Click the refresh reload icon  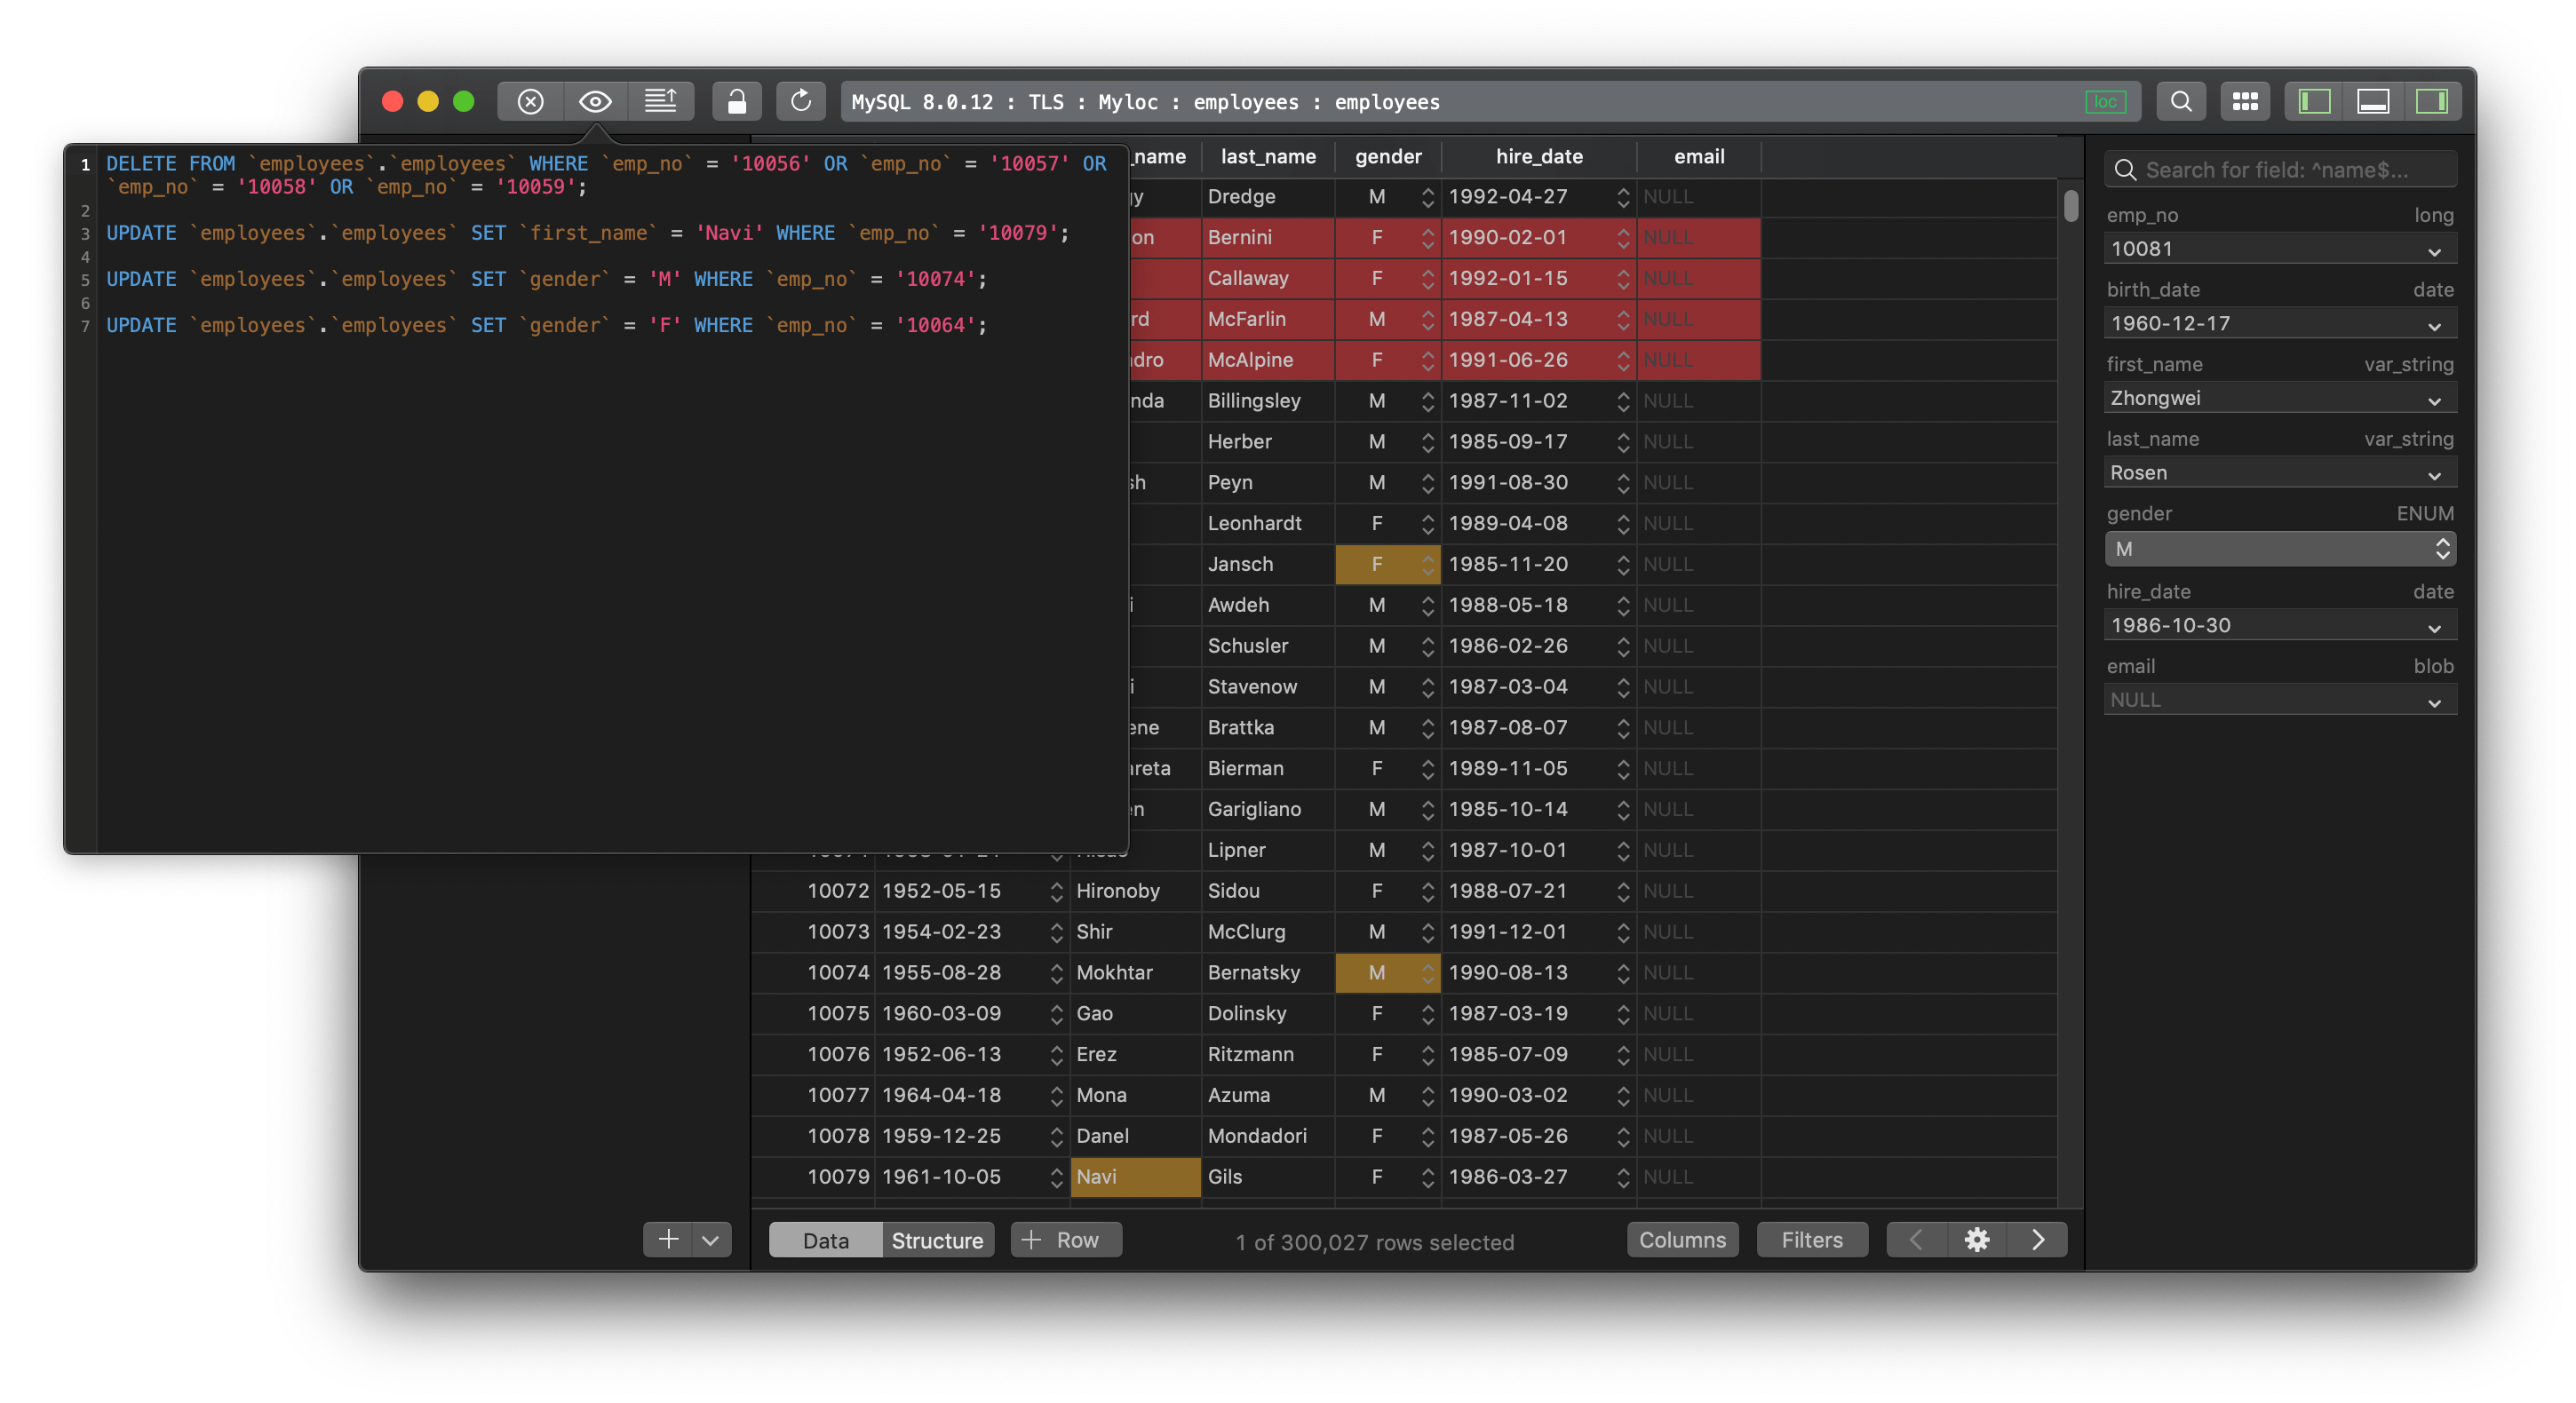(x=801, y=101)
